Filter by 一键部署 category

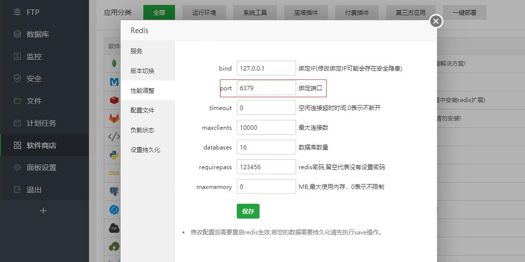tap(465, 13)
